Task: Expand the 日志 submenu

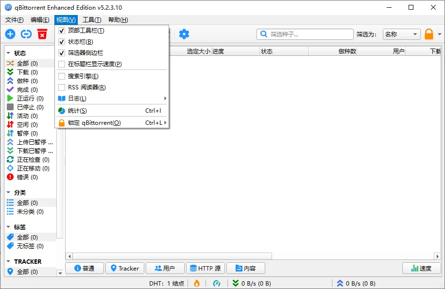Action: [112, 99]
